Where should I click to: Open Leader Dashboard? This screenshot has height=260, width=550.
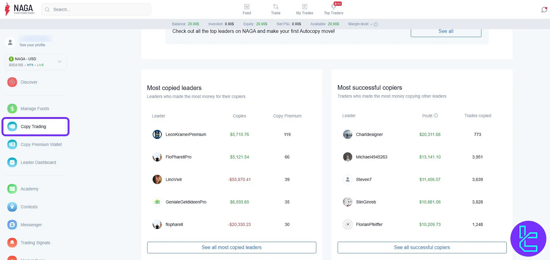(38, 162)
